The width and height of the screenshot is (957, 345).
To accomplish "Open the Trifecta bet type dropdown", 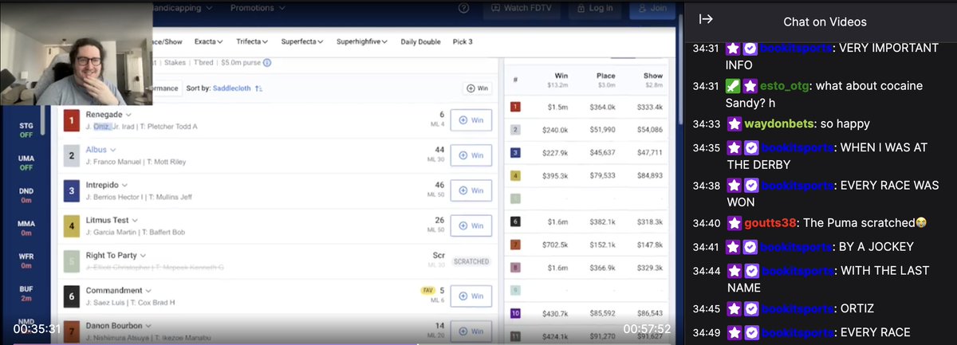I will [x=253, y=41].
